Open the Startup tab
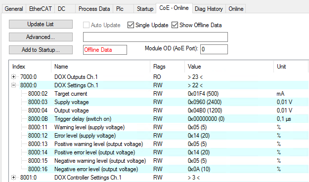Image resolution: width=309 pixels, height=182 pixels. (x=145, y=9)
